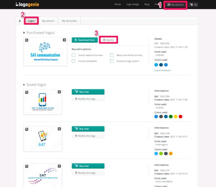Toggle the Exclusive logo option checkbox
Image resolution: width=216 pixels, height=187 pixels.
coord(112,61)
